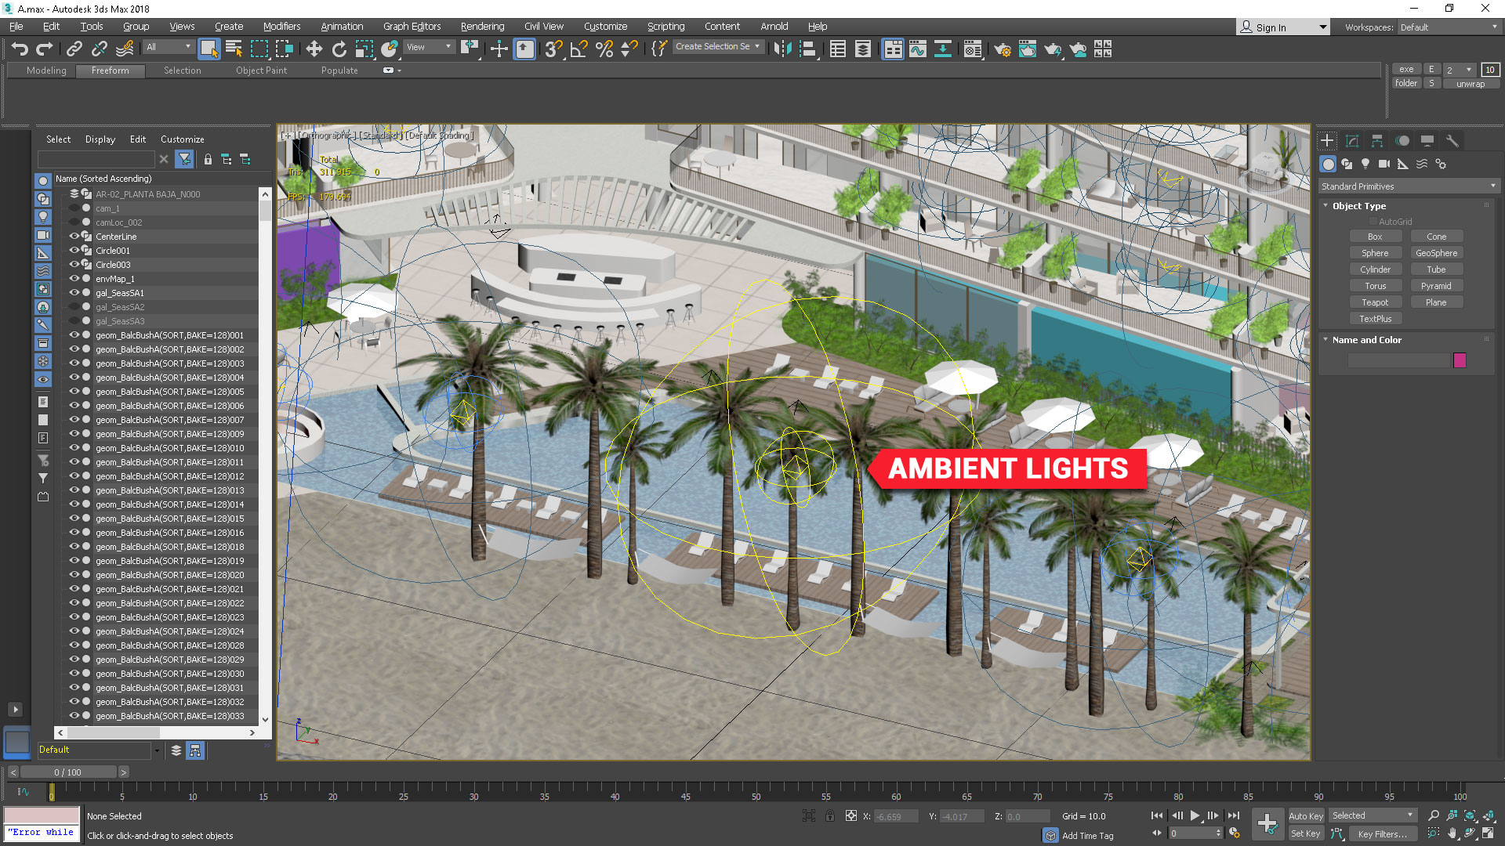Toggle the Angle Snap icon
Screen dimensions: 1505x846
578,49
